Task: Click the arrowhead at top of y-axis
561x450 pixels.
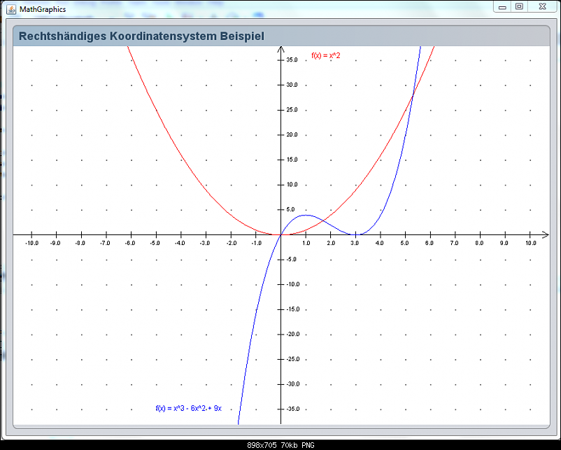Action: tap(280, 50)
